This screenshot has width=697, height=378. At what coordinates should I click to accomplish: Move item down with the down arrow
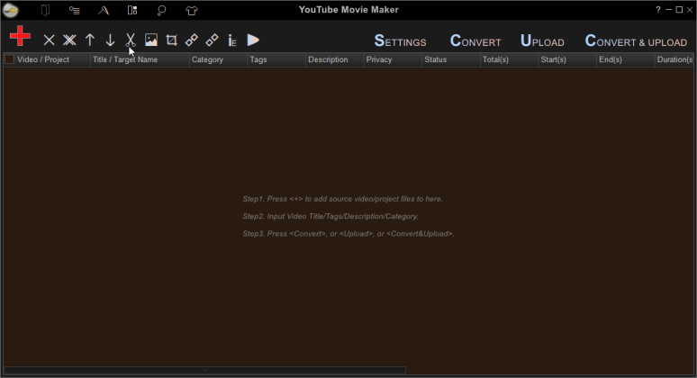pos(110,40)
